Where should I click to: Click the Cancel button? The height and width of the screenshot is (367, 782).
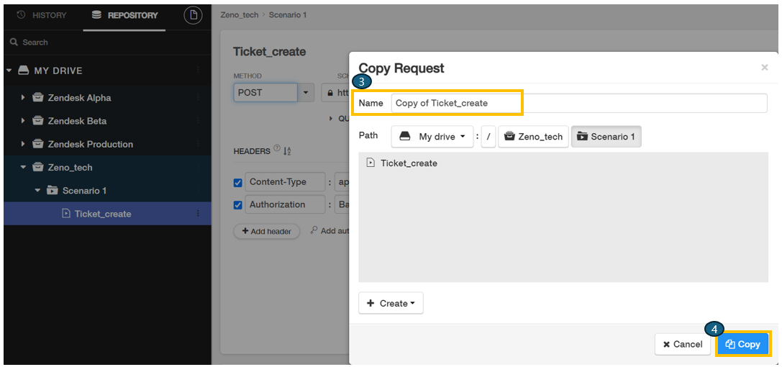683,344
